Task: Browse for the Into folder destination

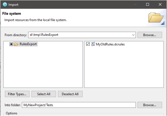Action: click(150, 105)
